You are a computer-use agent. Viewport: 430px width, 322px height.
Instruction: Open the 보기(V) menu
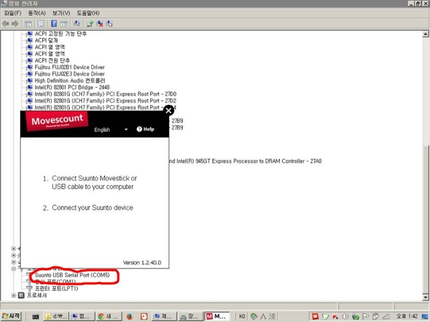(x=61, y=13)
